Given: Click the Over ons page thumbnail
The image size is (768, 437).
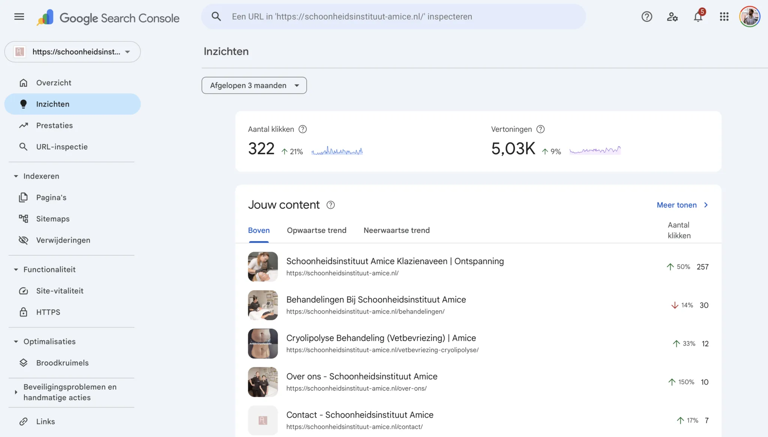Looking at the screenshot, I should [263, 382].
